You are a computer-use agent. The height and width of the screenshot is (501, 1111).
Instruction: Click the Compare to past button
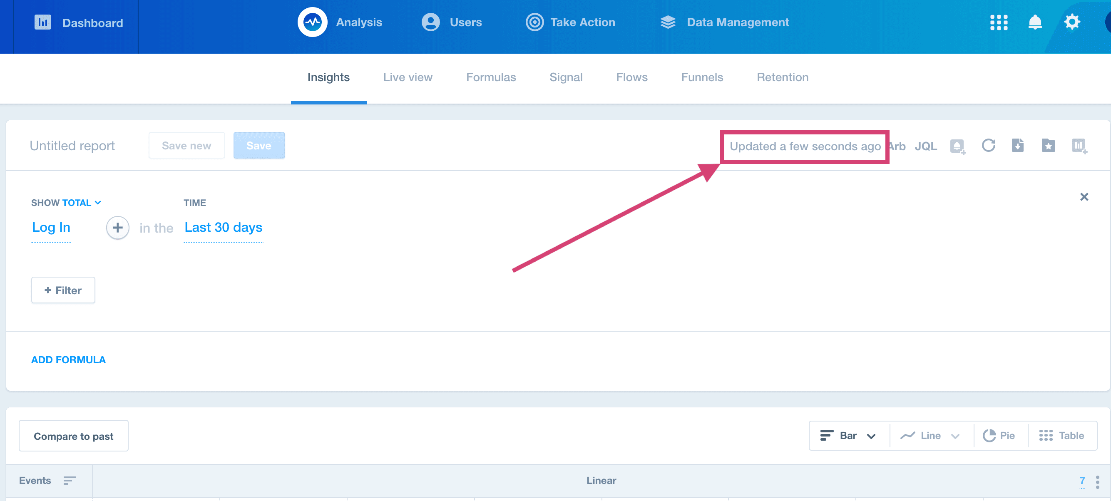73,436
